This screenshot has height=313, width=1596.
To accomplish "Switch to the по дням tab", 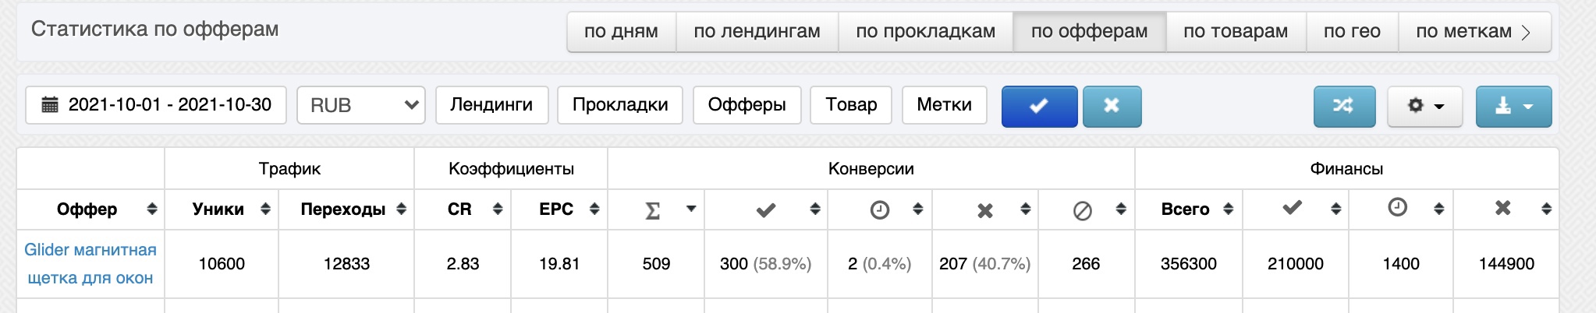I will pos(621,32).
